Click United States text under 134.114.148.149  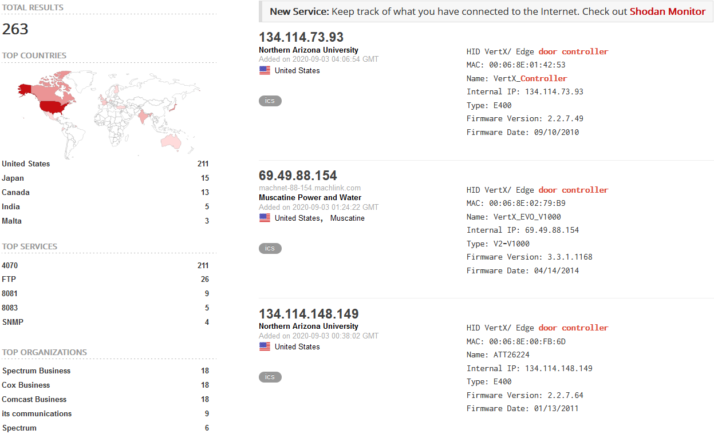tap(297, 347)
